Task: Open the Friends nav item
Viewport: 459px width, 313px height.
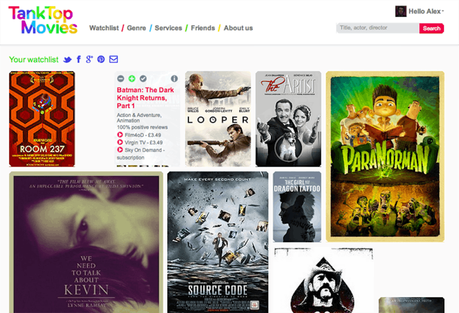Action: click(203, 28)
